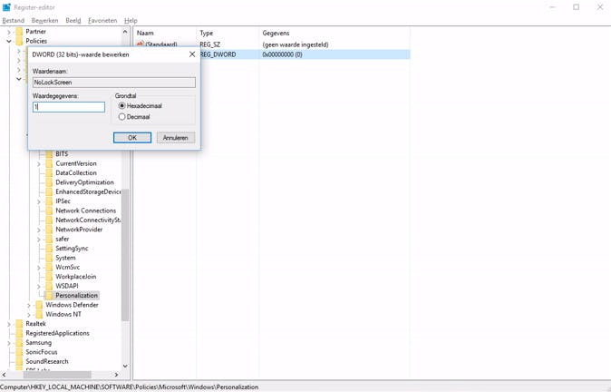The width and height of the screenshot is (611, 392).
Task: Expand the safer tree node
Action: click(x=39, y=239)
